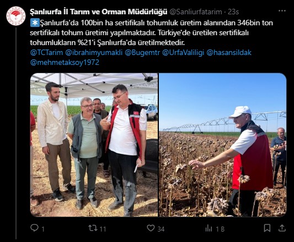Open the three-dot more options menu
The width and height of the screenshot is (294, 242).
pyautogui.click(x=282, y=11)
